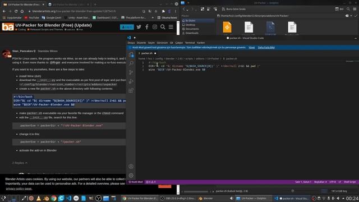The image size is (359, 202).
Task: Switch Dolphin to compact view mode
Action: tap(209, 9)
